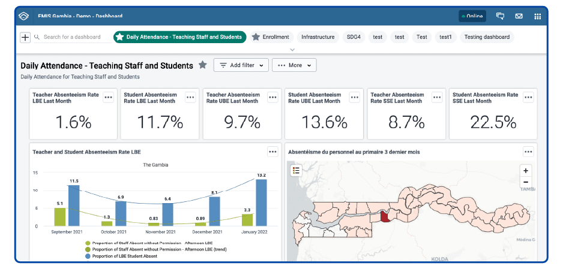Open the apps grid menu icon
Image resolution: width=563 pixels, height=278 pixels.
(538, 16)
